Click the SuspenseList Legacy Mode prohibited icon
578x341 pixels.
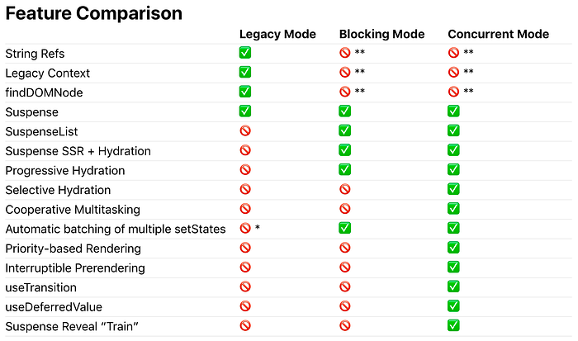tap(245, 131)
